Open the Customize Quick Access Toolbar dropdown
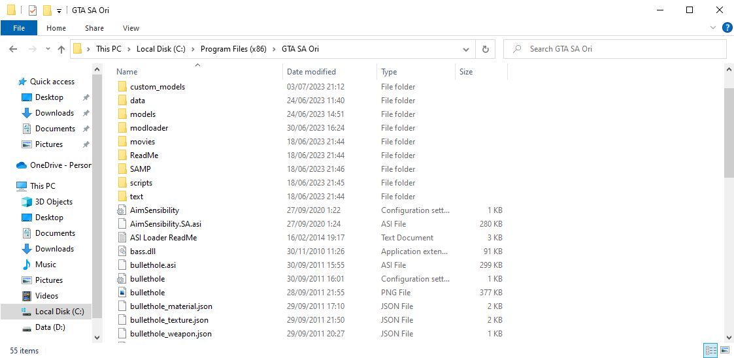Screen dimensions: 734x358 point(59,10)
